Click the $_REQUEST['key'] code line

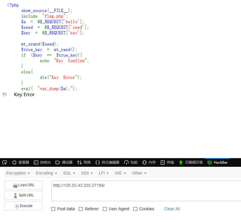(52, 33)
